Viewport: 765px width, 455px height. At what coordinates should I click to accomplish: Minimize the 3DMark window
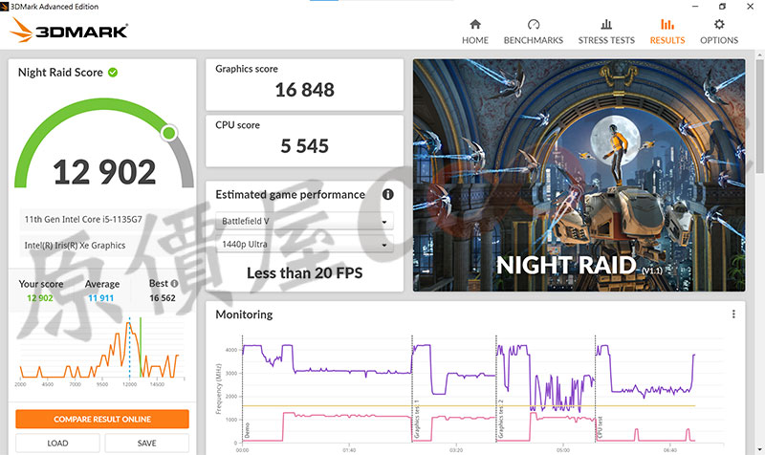(x=695, y=7)
